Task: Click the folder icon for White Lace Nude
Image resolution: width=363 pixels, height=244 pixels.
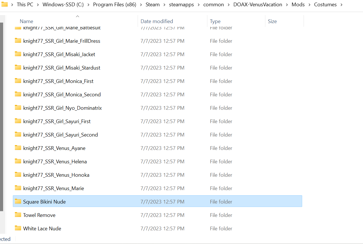Action: (18, 228)
